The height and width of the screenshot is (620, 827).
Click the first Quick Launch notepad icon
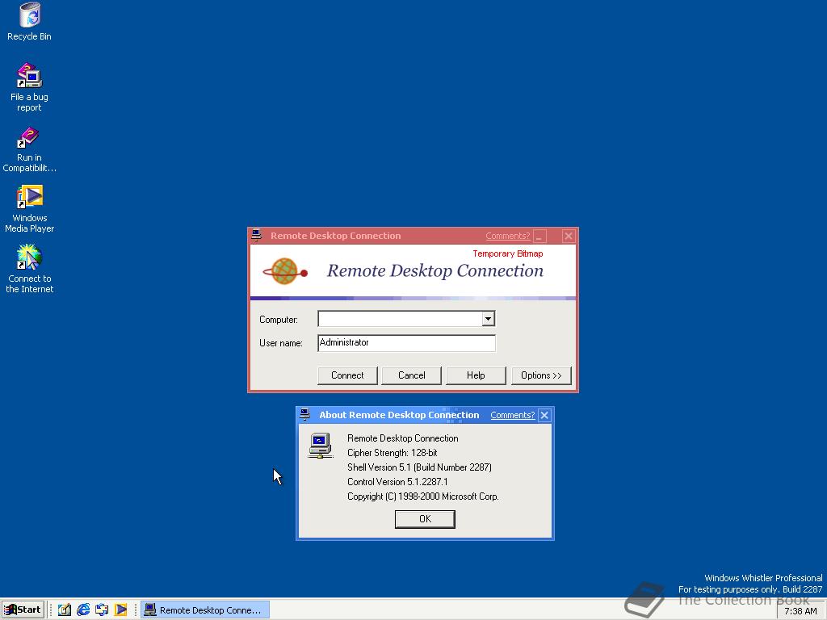click(x=65, y=610)
